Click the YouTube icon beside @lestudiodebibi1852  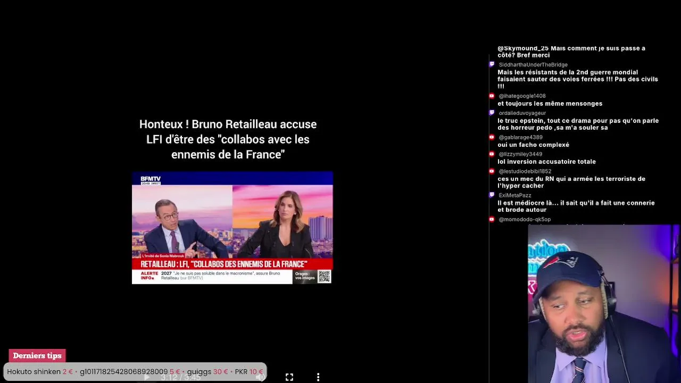[492, 171]
